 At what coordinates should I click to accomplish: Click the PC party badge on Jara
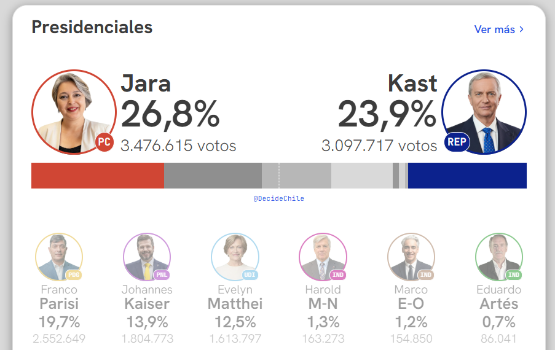(104, 143)
